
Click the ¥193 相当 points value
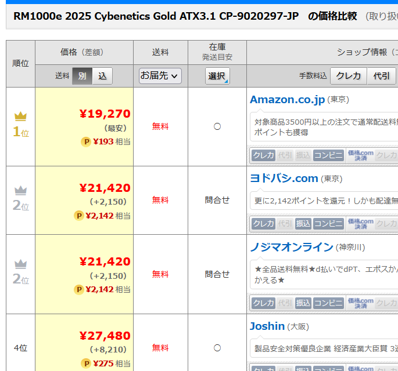[x=112, y=142]
